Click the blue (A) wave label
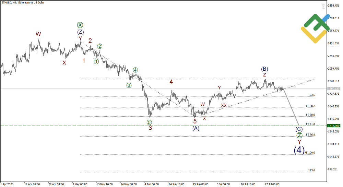Viewport: 343px width, 187px height. 196,128
